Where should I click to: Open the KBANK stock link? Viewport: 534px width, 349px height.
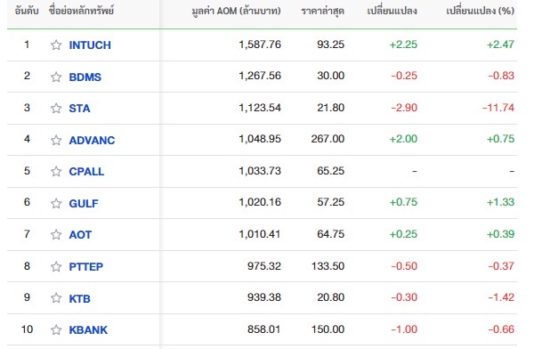coord(88,330)
